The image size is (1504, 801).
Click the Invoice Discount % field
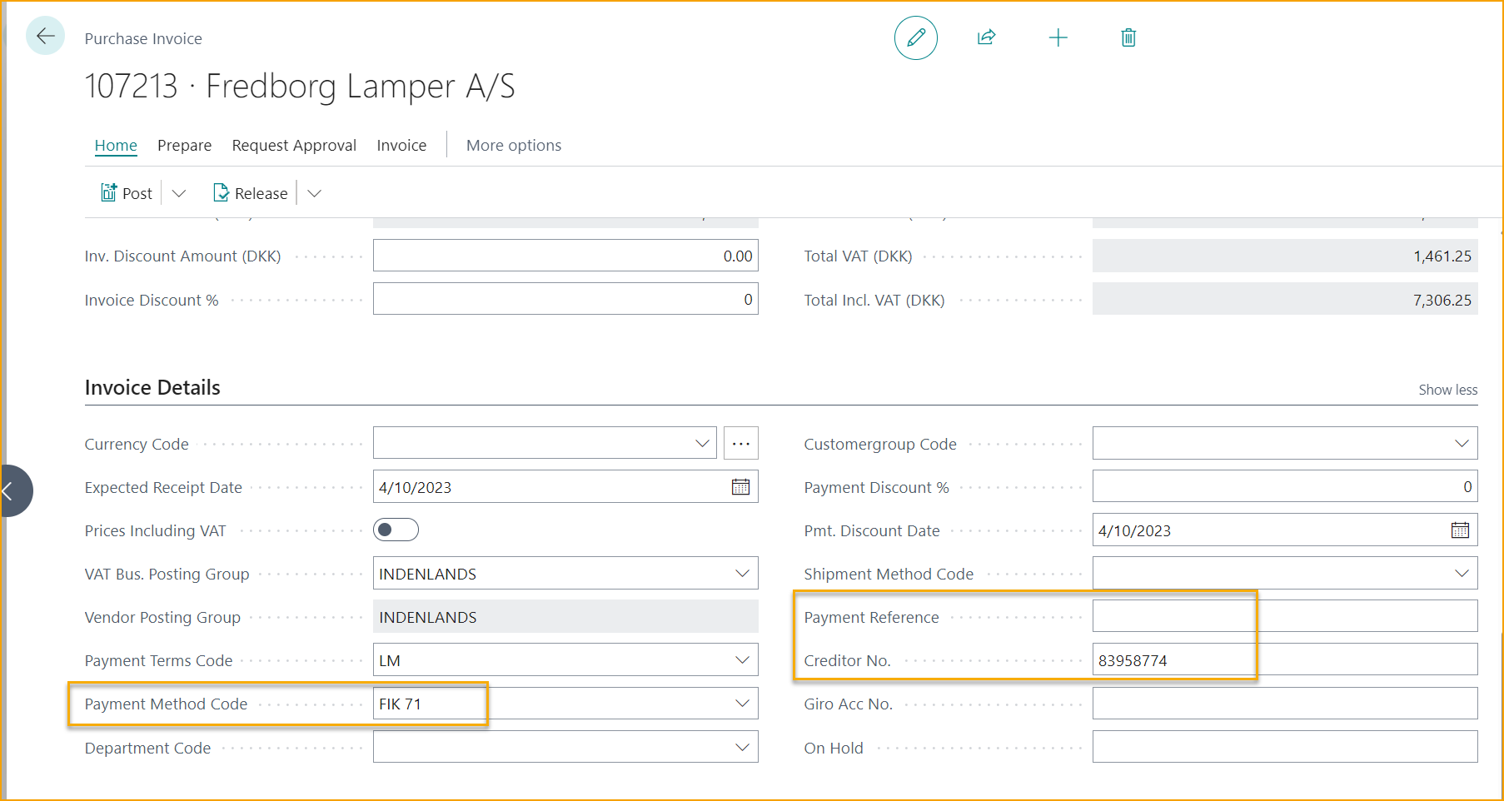[565, 299]
